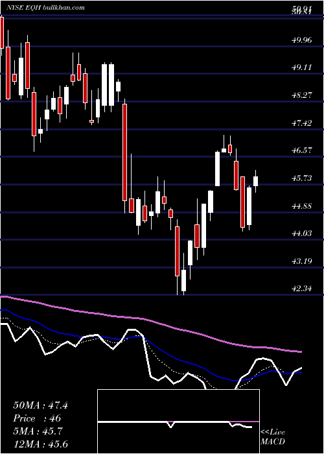Image resolution: width=324 pixels, height=454 pixels.
Task: Click the 49.11 price axis label
Action: pyautogui.click(x=302, y=67)
